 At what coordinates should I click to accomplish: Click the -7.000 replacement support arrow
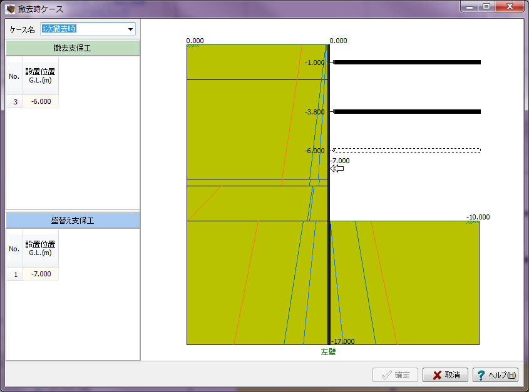click(x=337, y=168)
